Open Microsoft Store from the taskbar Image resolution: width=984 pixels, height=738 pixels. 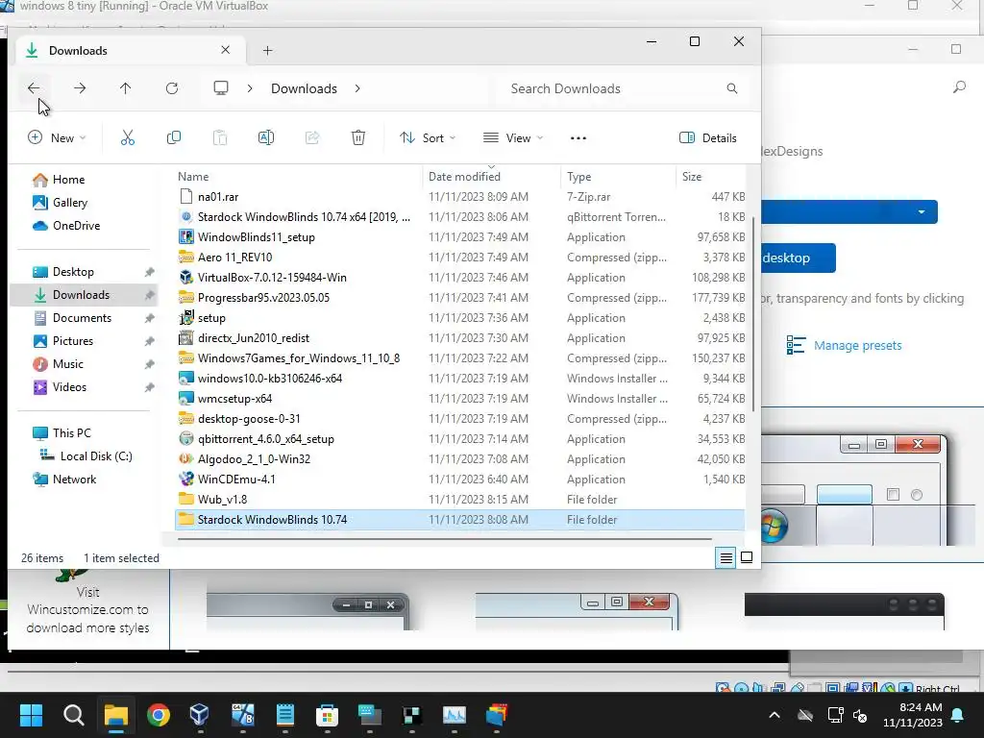(x=327, y=715)
